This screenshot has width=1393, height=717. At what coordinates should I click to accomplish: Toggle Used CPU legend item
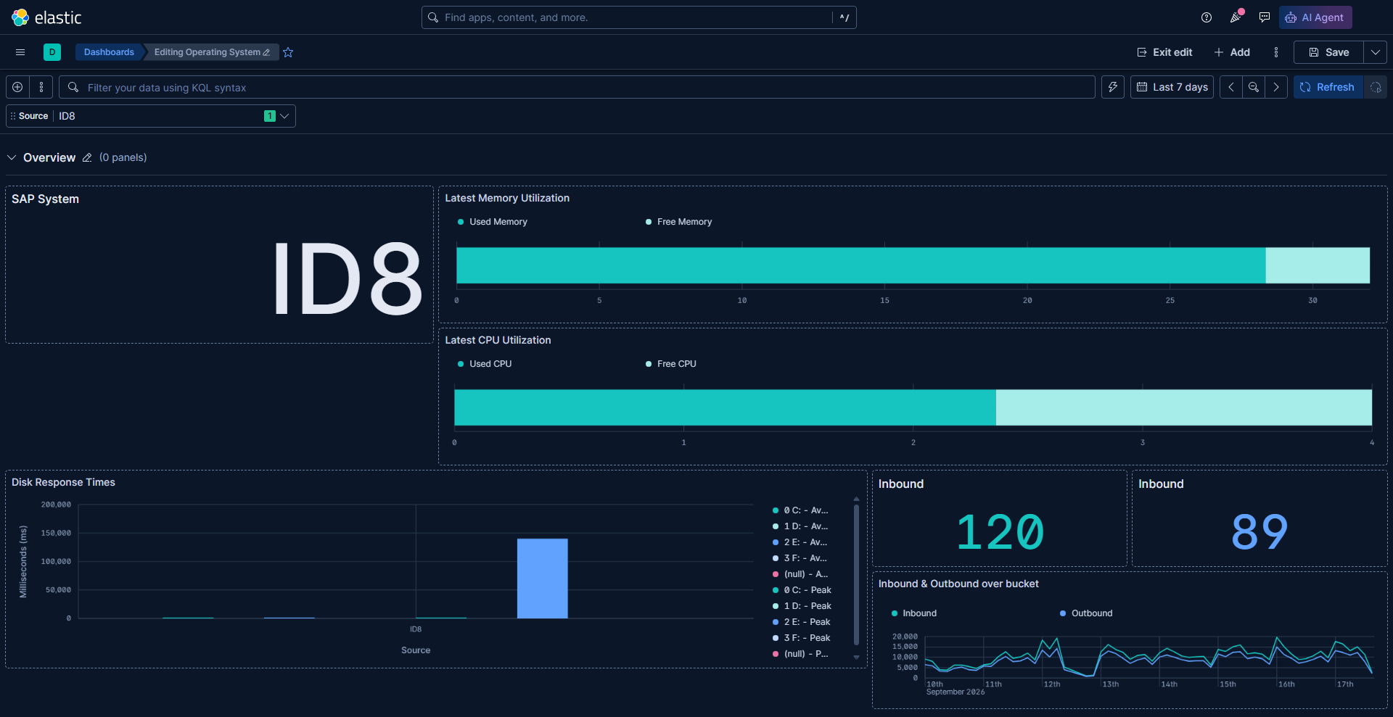tap(485, 364)
